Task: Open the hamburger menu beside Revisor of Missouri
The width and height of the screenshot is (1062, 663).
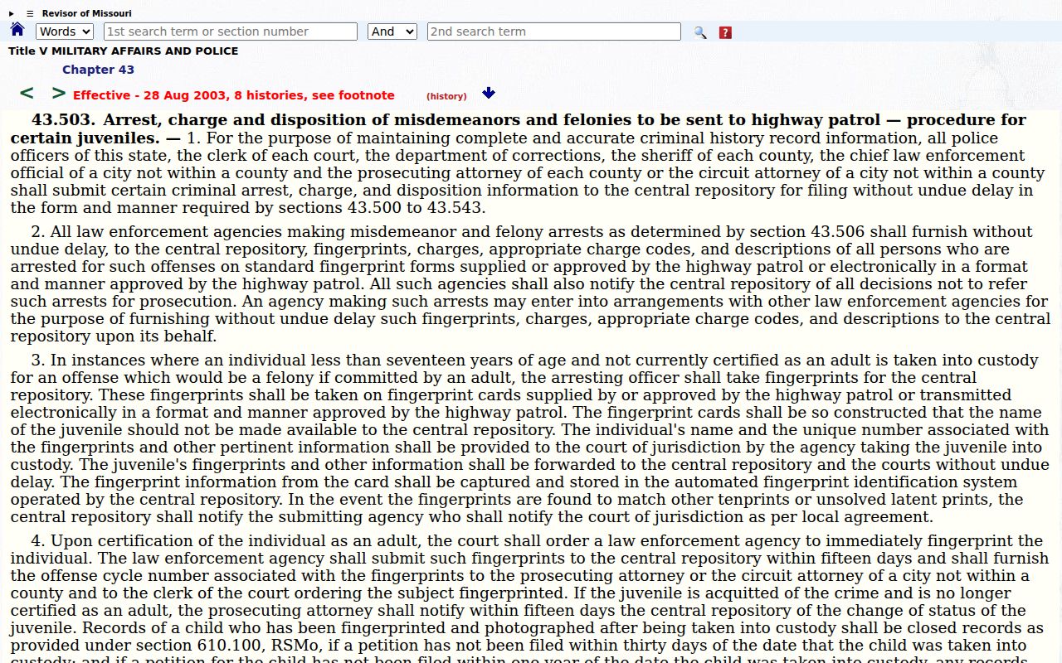Action: pyautogui.click(x=30, y=13)
